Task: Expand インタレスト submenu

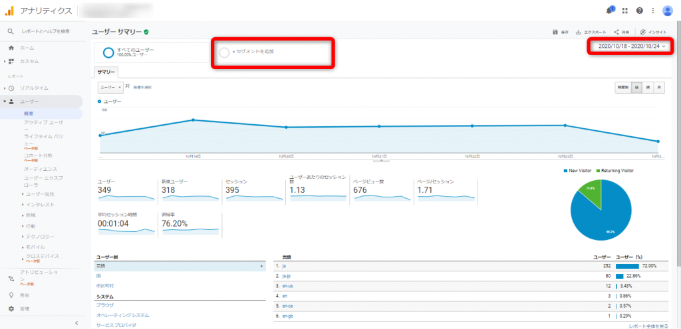Action: click(x=23, y=205)
